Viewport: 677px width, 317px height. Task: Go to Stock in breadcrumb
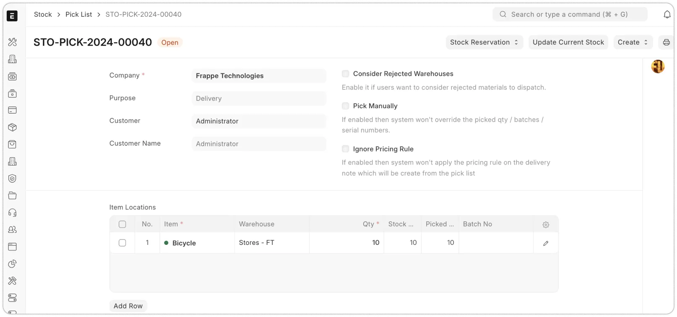click(x=43, y=15)
